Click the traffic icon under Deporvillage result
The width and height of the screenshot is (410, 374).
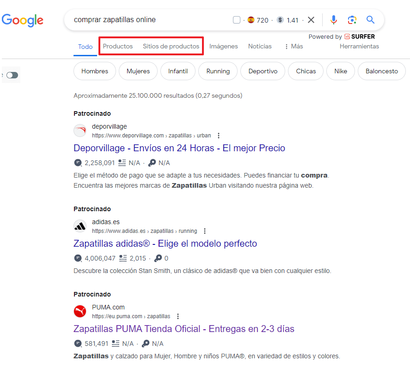click(78, 163)
